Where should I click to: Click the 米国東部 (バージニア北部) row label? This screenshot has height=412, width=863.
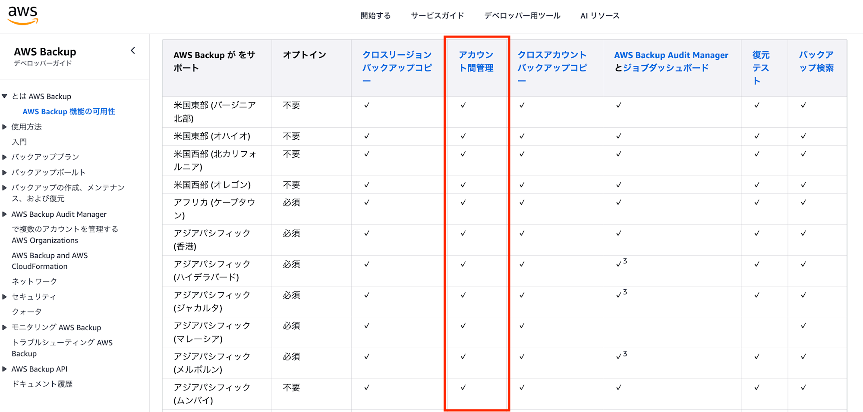pos(214,112)
